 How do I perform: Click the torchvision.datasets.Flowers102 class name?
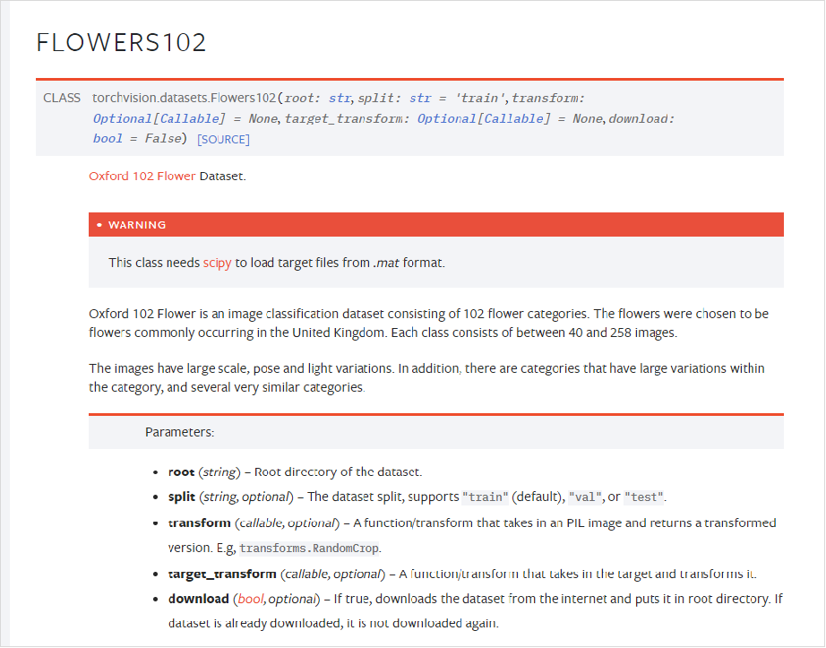[184, 98]
